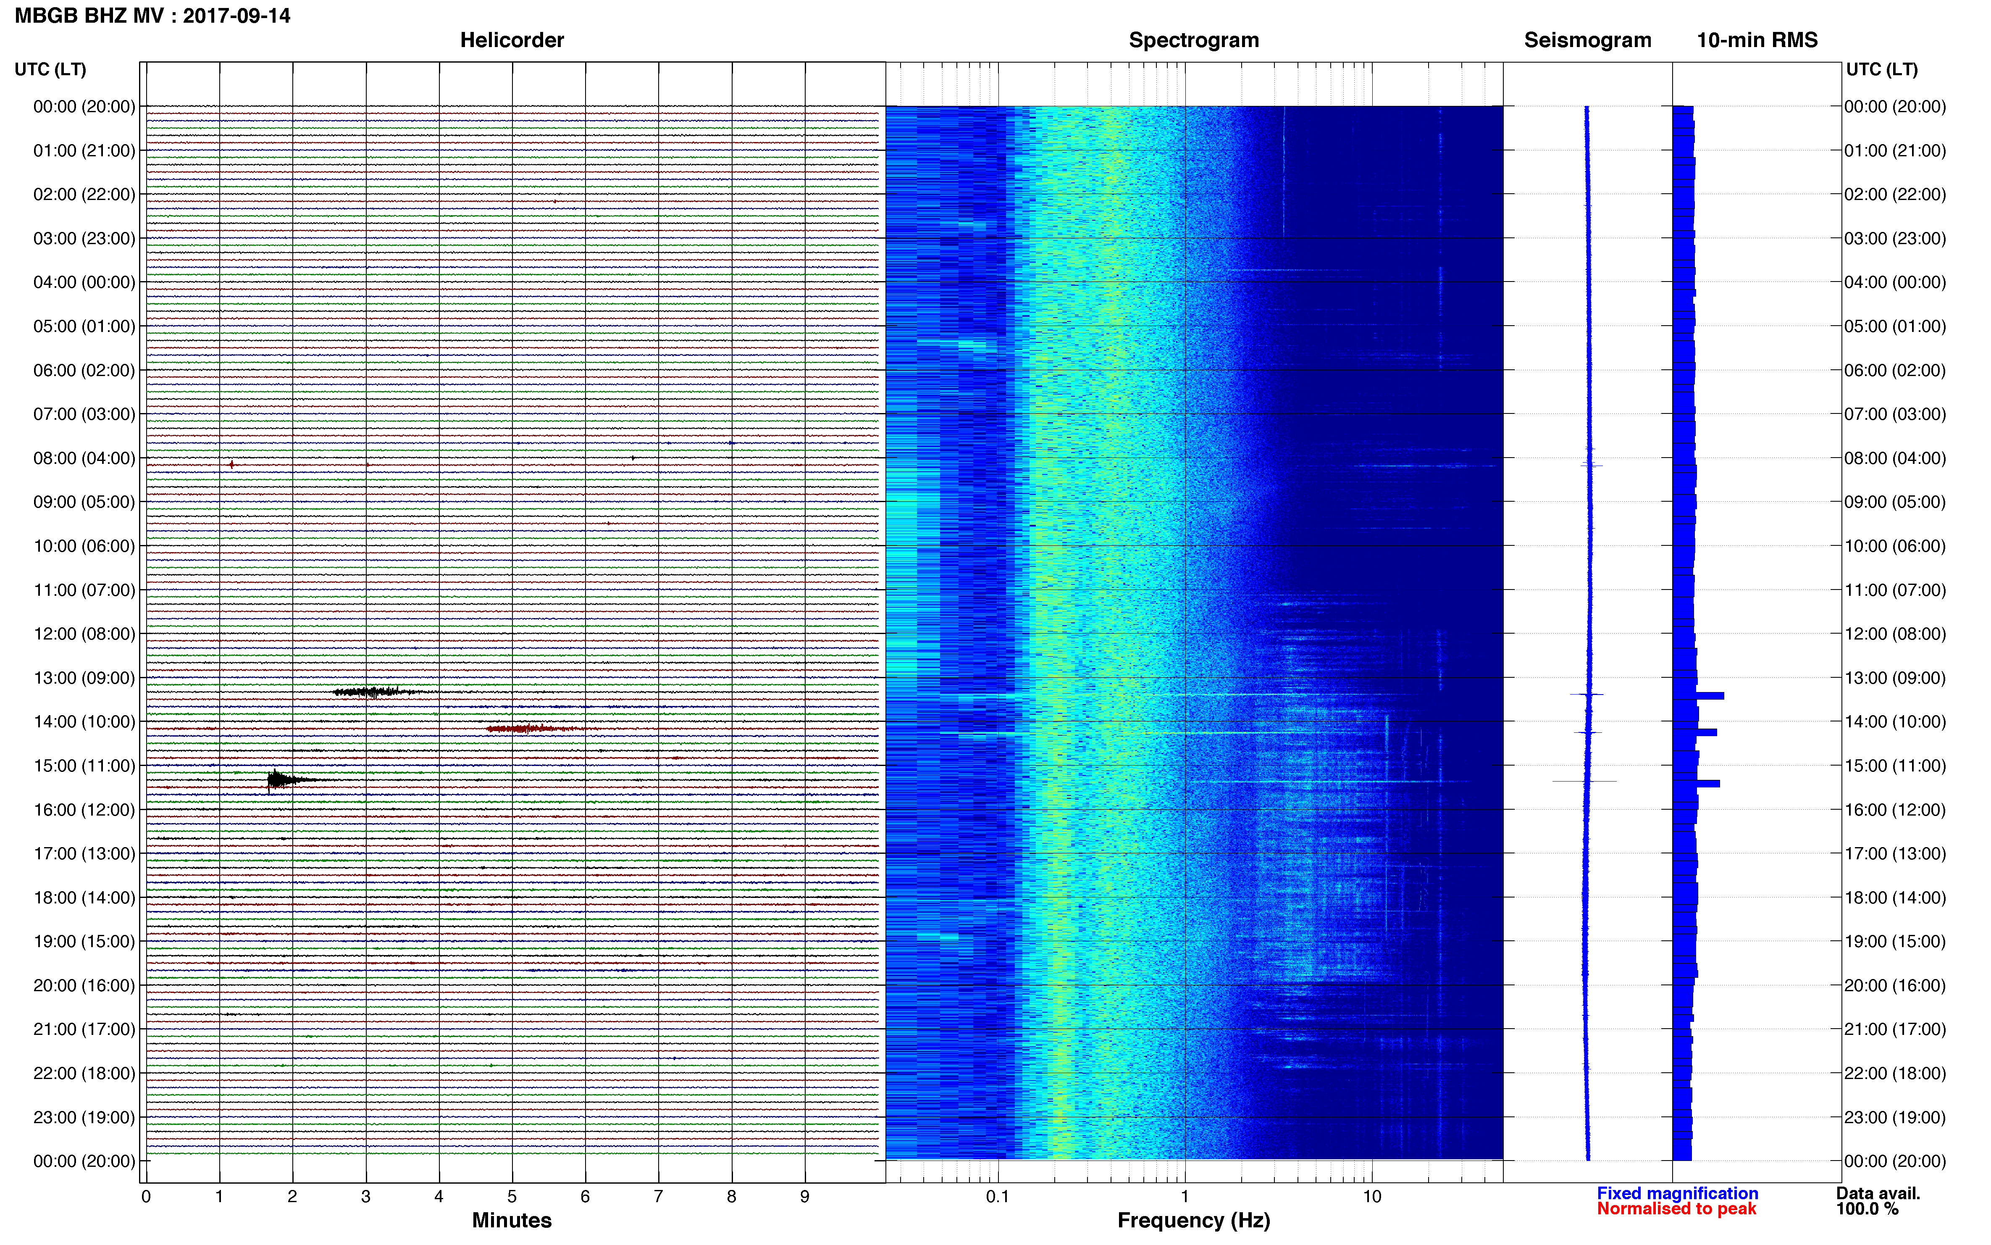Screen dimensions: 1991x1245
Task: Click the '5' minutes tick label
Action: tap(512, 1196)
